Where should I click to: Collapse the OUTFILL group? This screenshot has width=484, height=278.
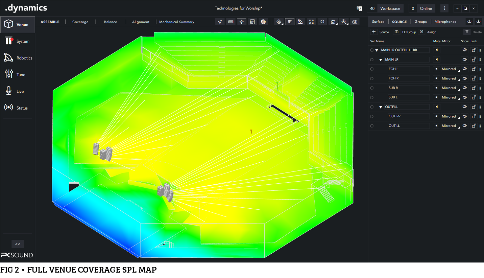click(381, 107)
